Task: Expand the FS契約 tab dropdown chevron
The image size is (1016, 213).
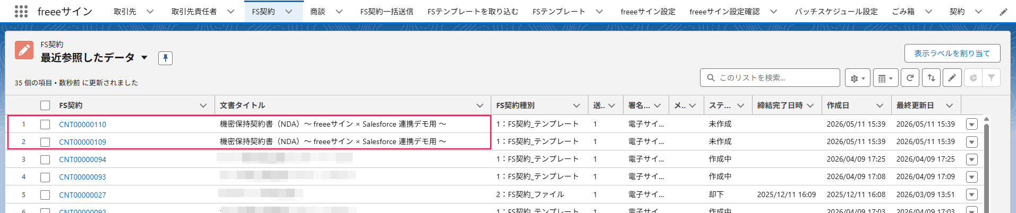Action: pos(289,12)
